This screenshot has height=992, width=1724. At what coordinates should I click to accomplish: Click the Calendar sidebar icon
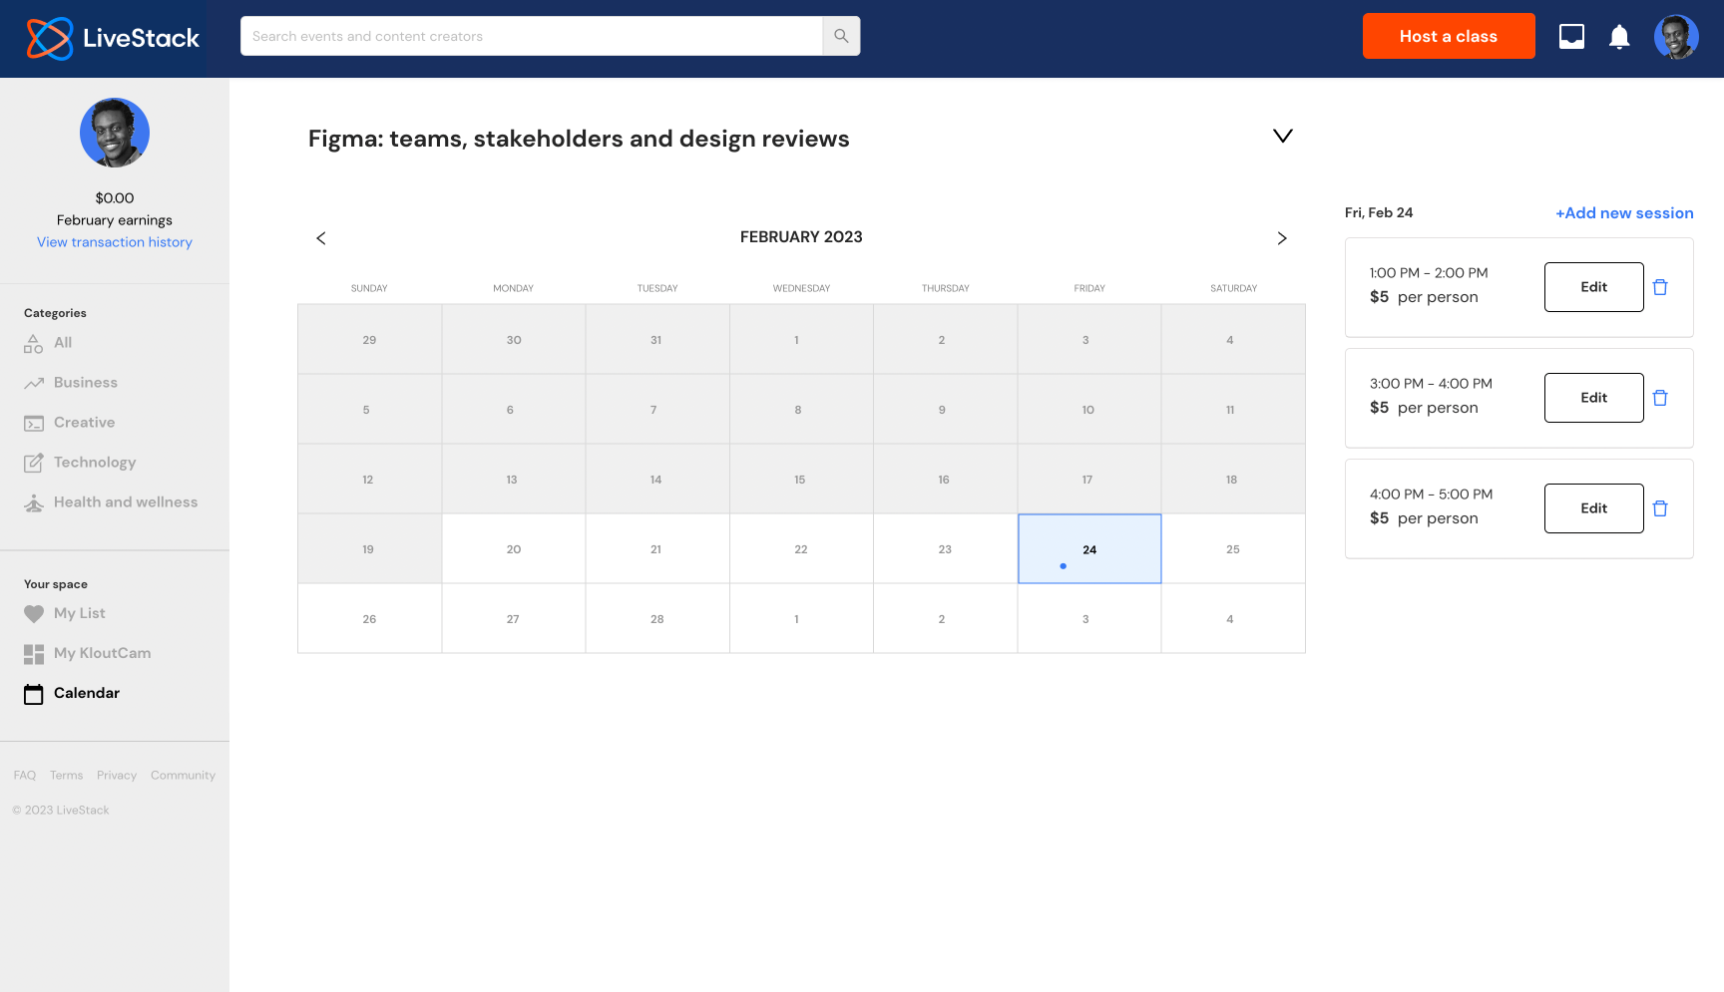34,694
